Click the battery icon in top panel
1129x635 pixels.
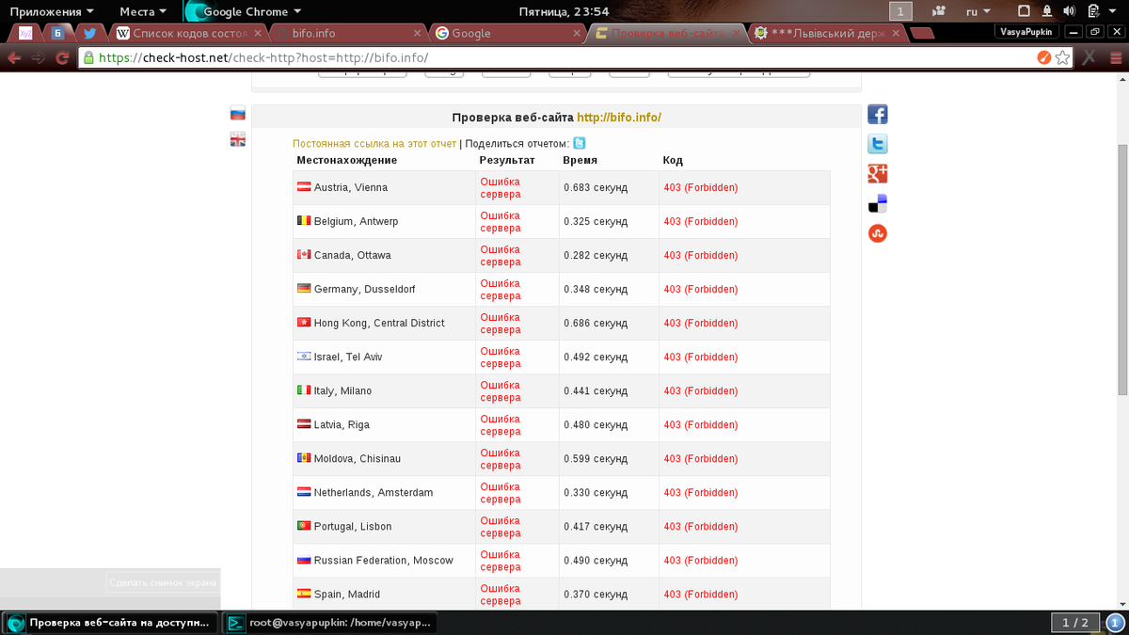(1092, 11)
